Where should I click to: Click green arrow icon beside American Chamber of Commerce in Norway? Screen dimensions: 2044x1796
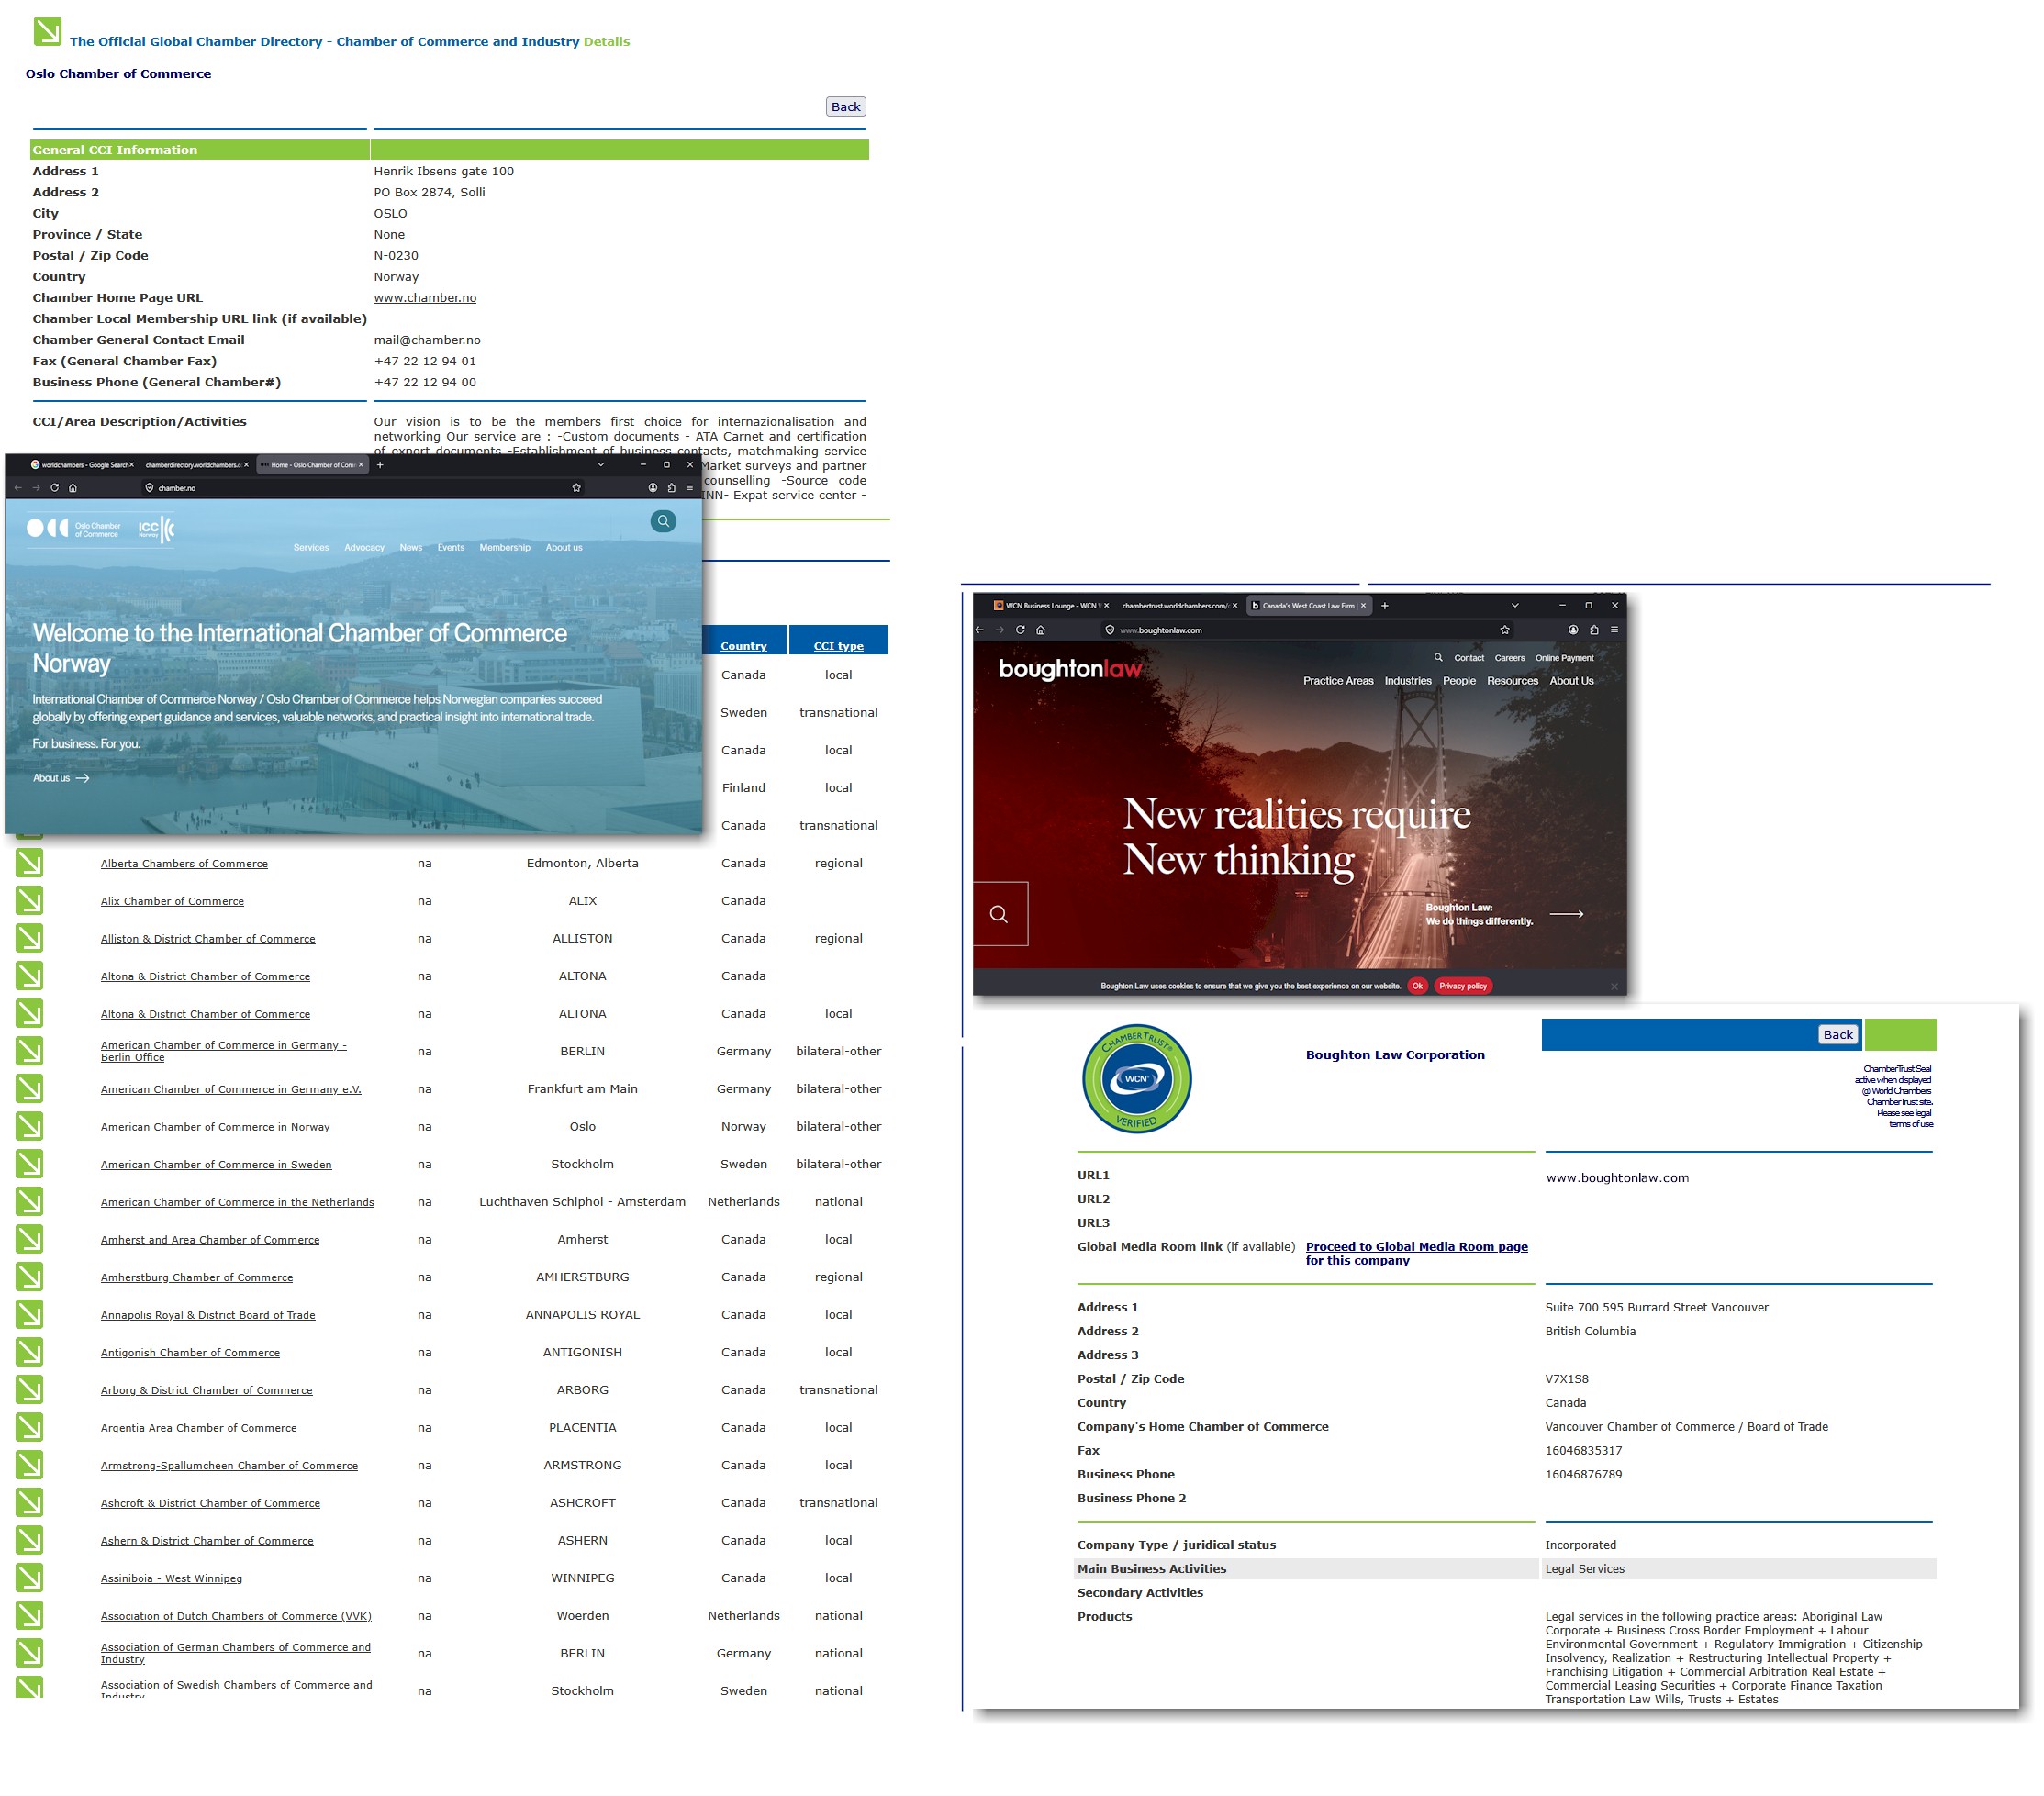click(29, 1127)
